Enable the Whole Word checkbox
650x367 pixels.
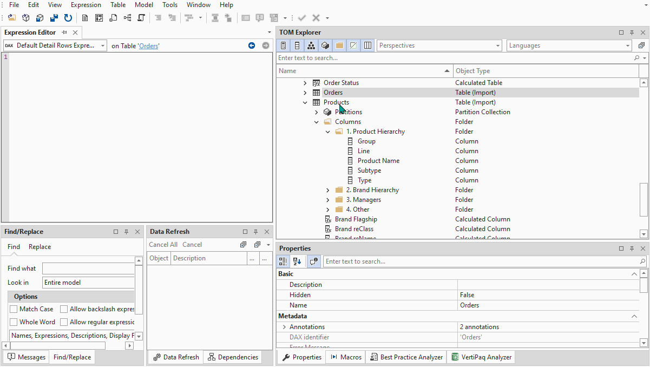pyautogui.click(x=14, y=322)
